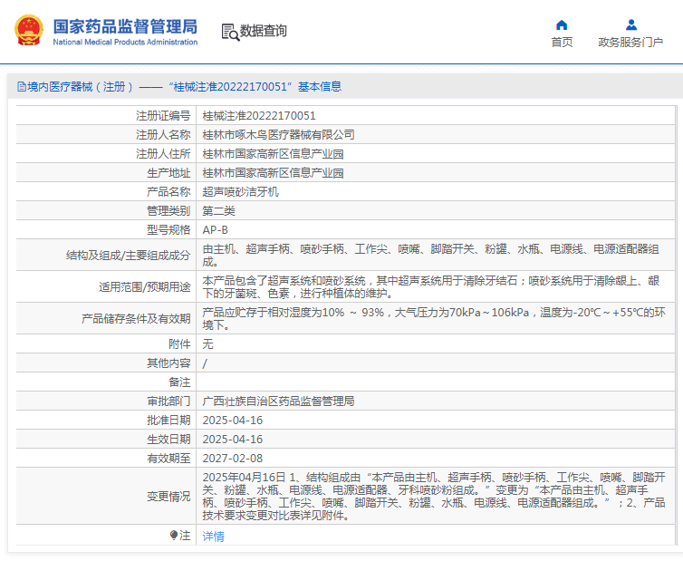The height and width of the screenshot is (561, 683).
Task: Click the 首页 house icon
Action: 562,24
